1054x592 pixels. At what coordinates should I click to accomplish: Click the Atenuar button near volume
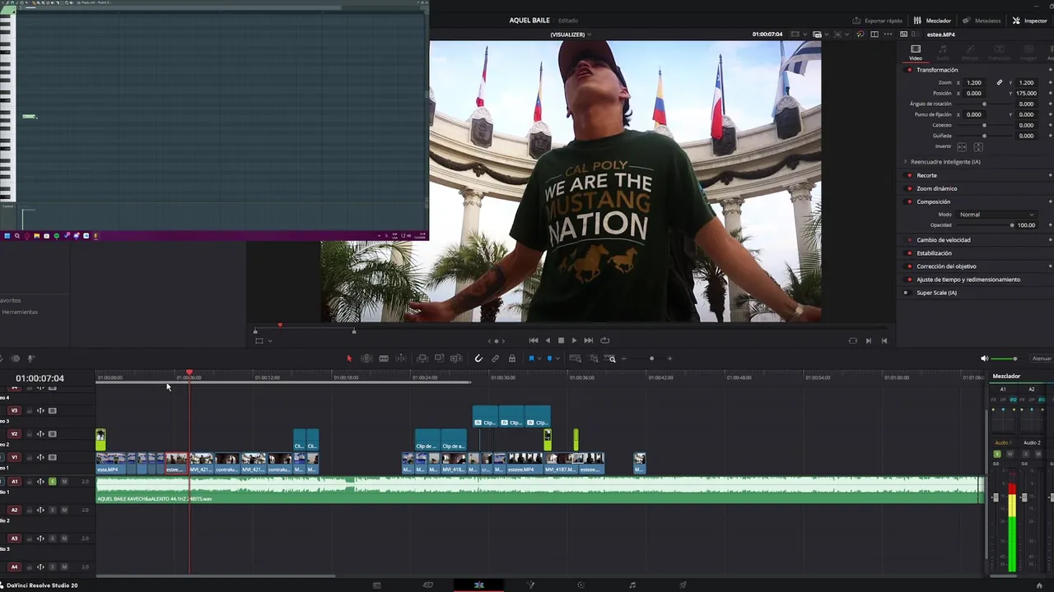point(1042,358)
